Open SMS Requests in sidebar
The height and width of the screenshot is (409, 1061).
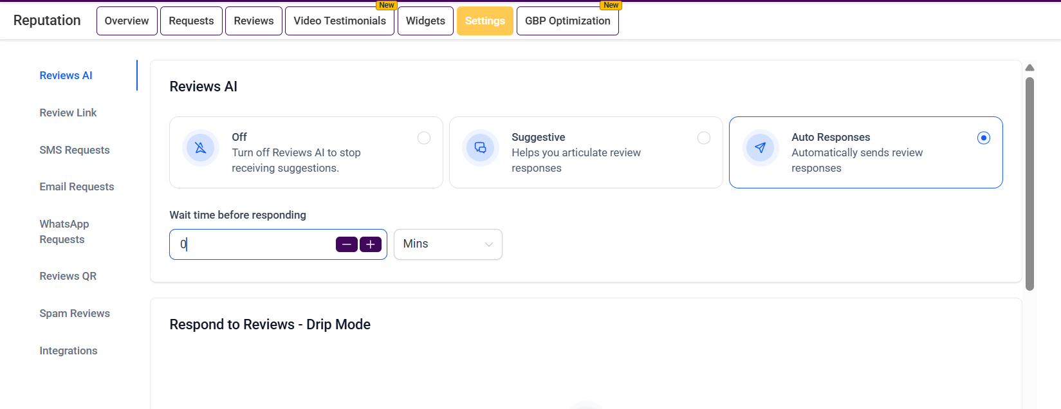(75, 150)
